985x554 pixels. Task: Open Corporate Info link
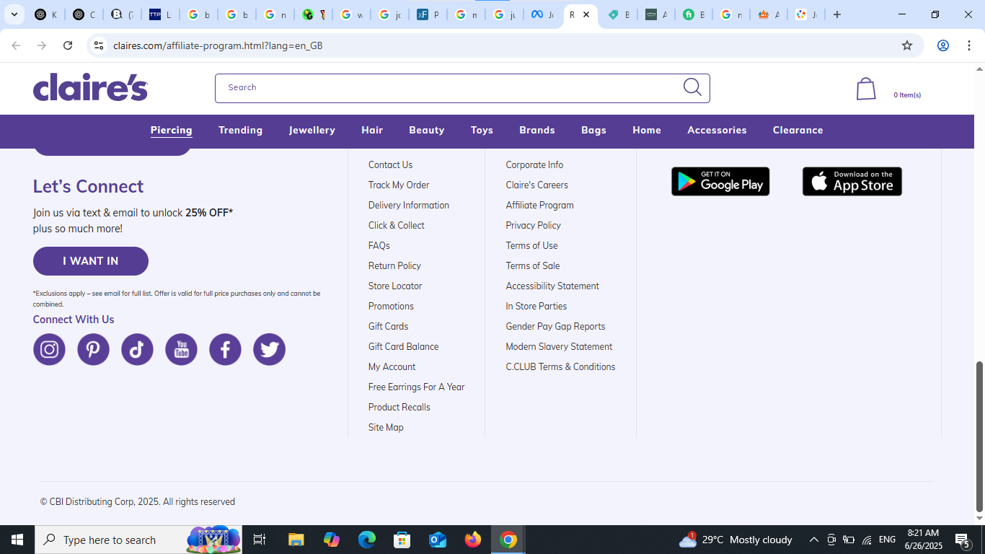[x=534, y=164]
